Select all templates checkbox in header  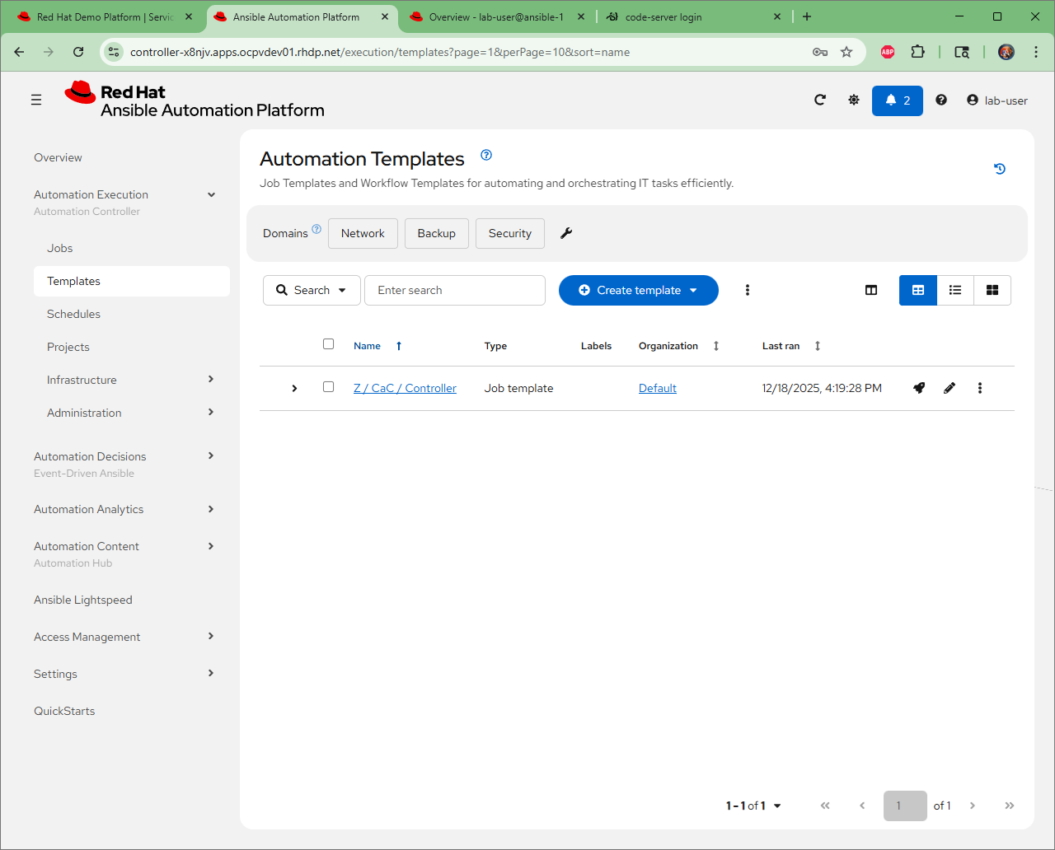click(329, 344)
